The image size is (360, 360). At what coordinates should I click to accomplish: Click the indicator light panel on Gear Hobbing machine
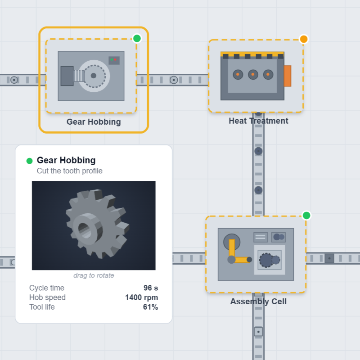[114, 60]
